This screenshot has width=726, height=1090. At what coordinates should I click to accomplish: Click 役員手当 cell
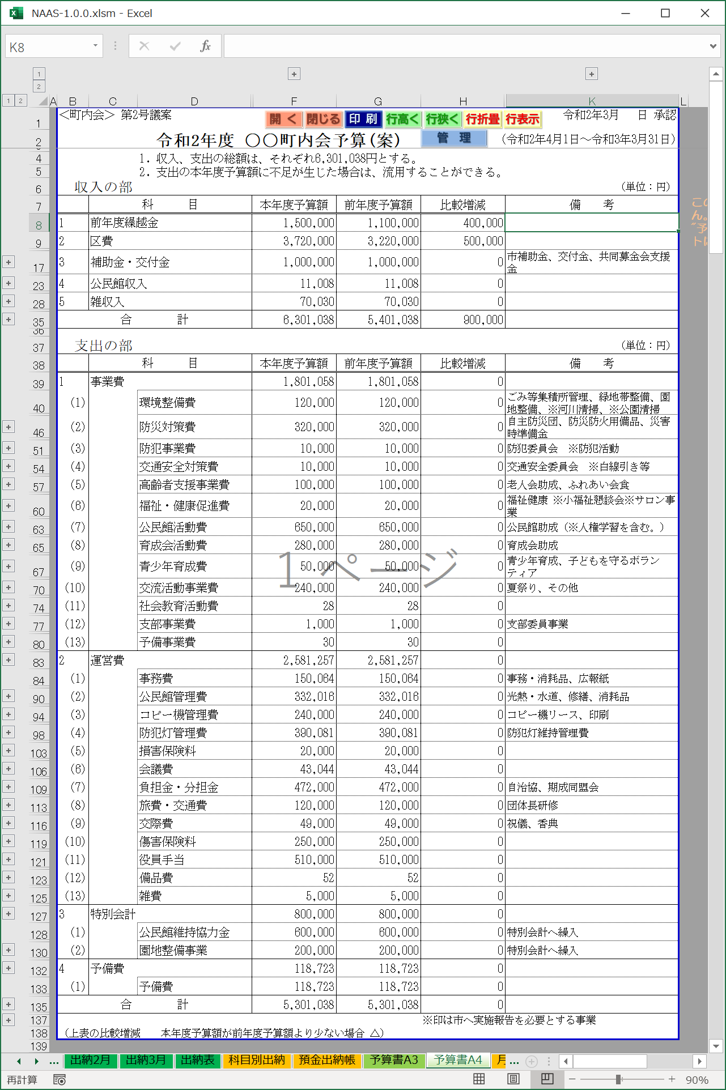194,859
